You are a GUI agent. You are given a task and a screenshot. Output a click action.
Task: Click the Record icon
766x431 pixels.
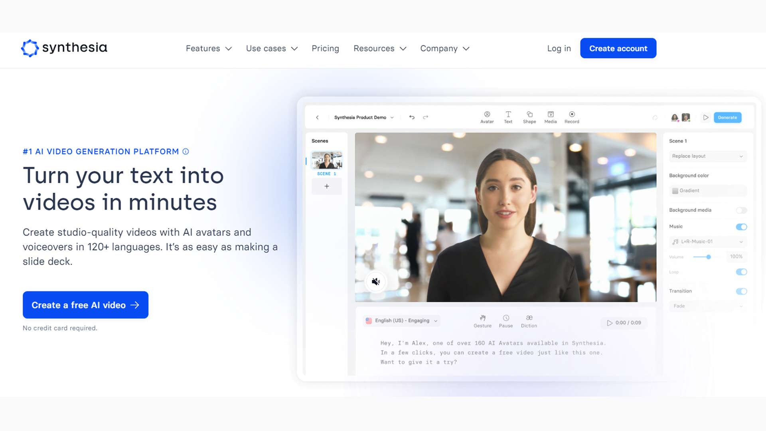coord(572,115)
